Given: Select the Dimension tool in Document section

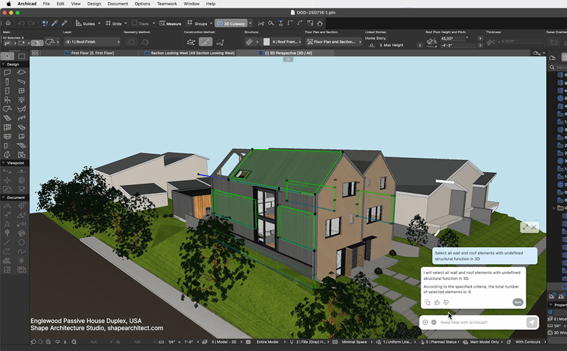Looking at the screenshot, I should coord(7,206).
